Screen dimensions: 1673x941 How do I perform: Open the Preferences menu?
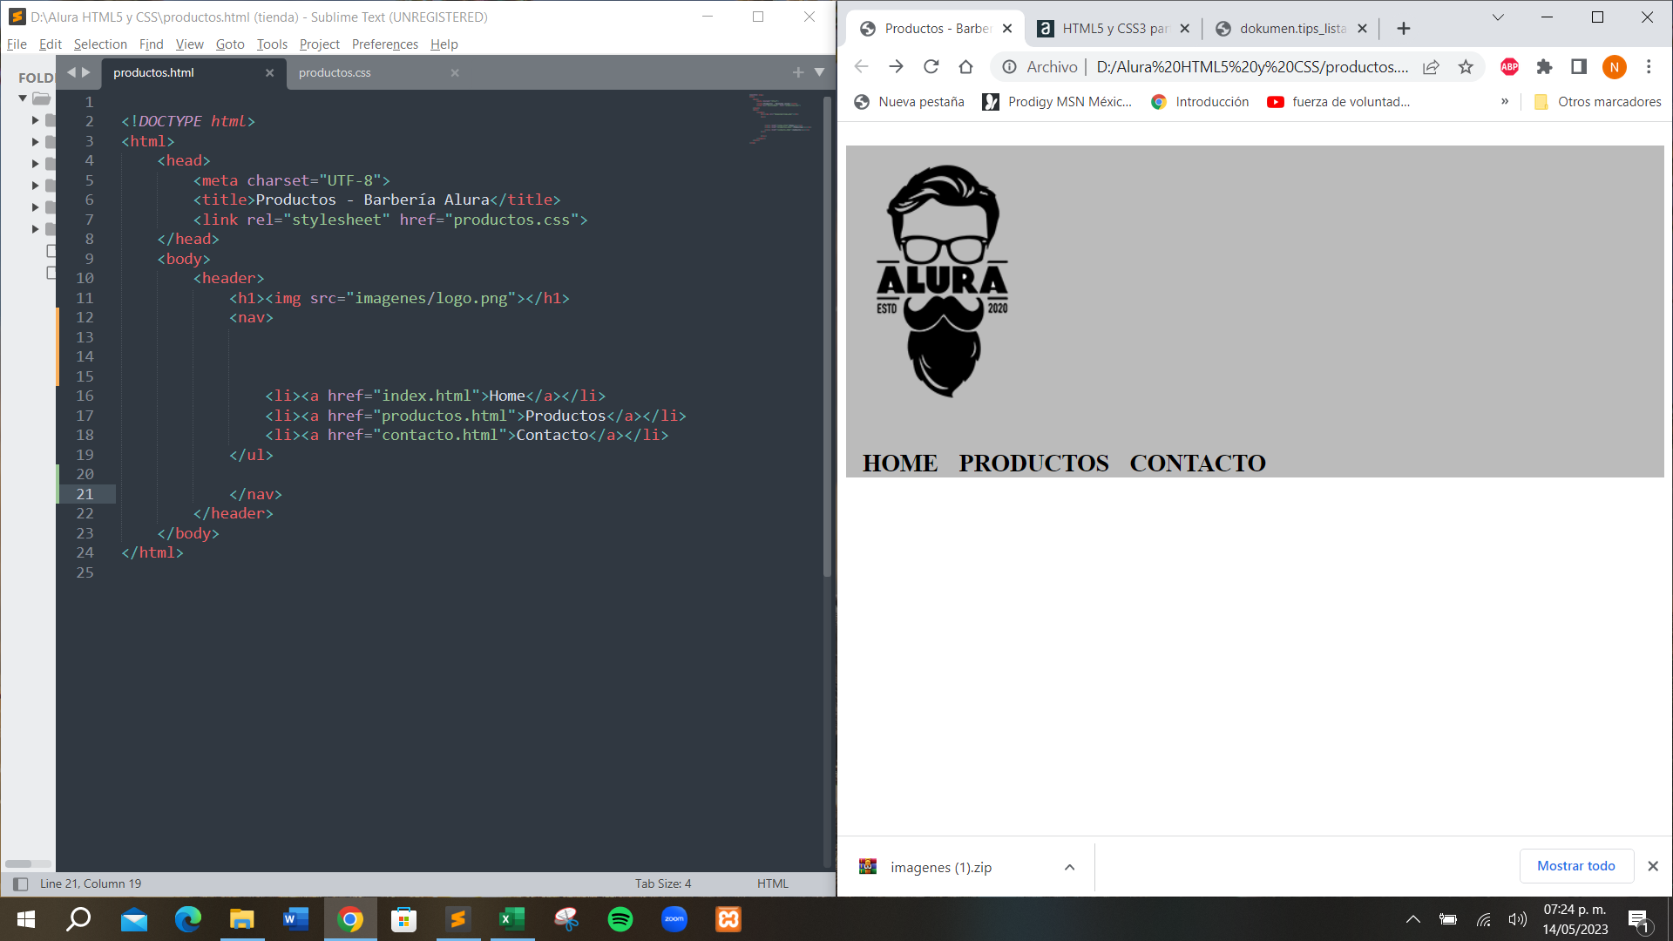click(385, 44)
